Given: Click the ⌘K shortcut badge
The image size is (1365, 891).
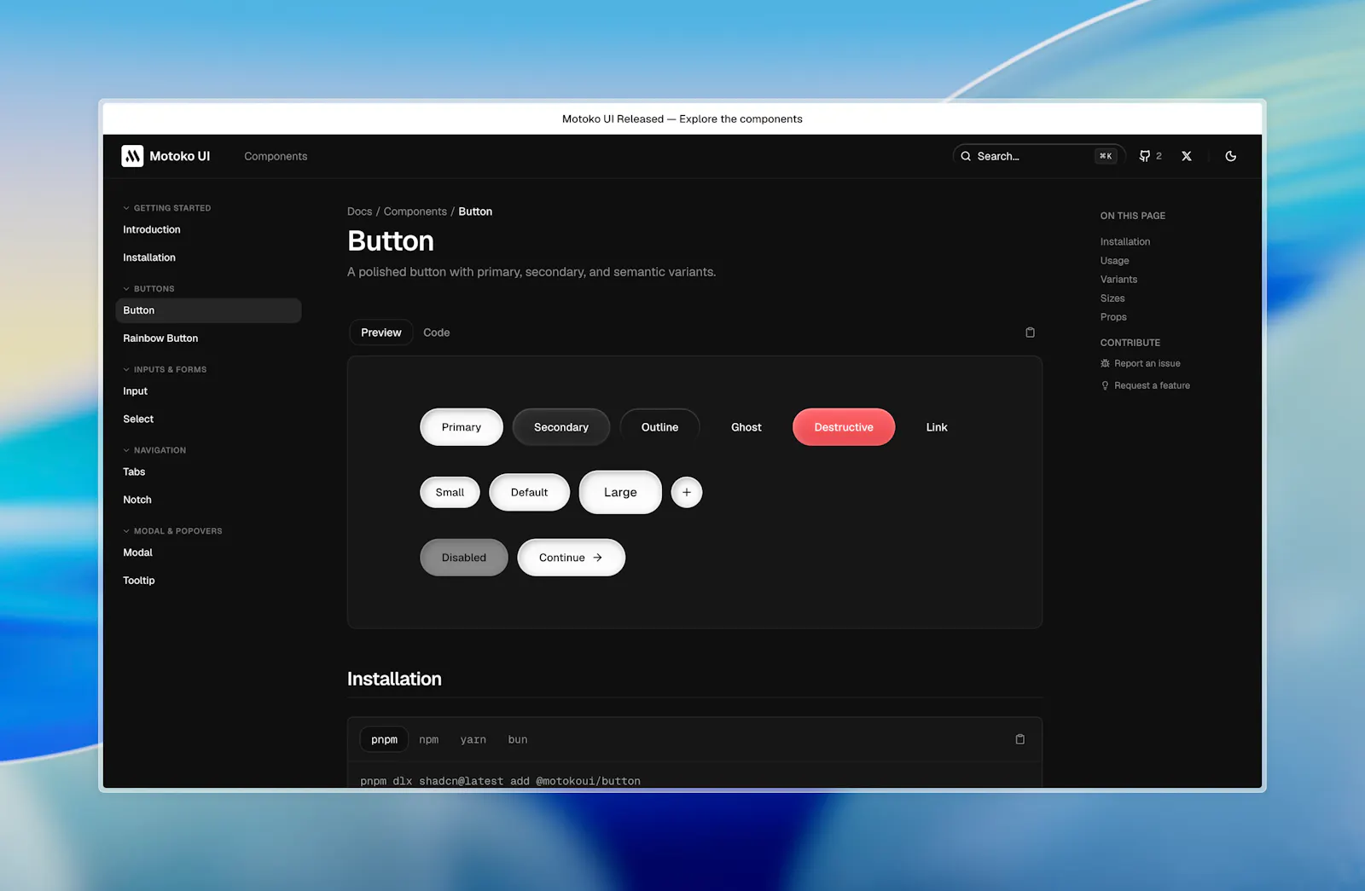Looking at the screenshot, I should pos(1106,156).
